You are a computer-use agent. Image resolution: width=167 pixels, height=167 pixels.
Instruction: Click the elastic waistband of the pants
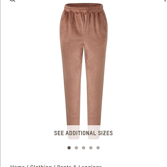(x=83, y=8)
